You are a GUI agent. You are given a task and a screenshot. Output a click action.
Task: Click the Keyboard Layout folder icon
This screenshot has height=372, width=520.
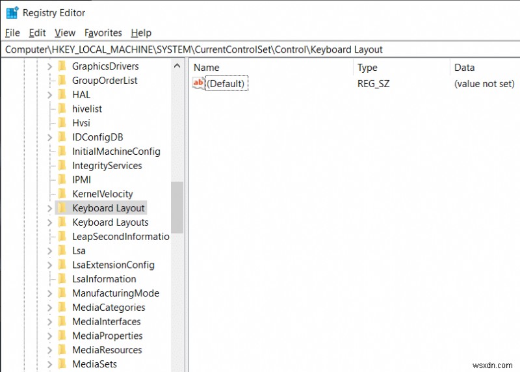62,208
